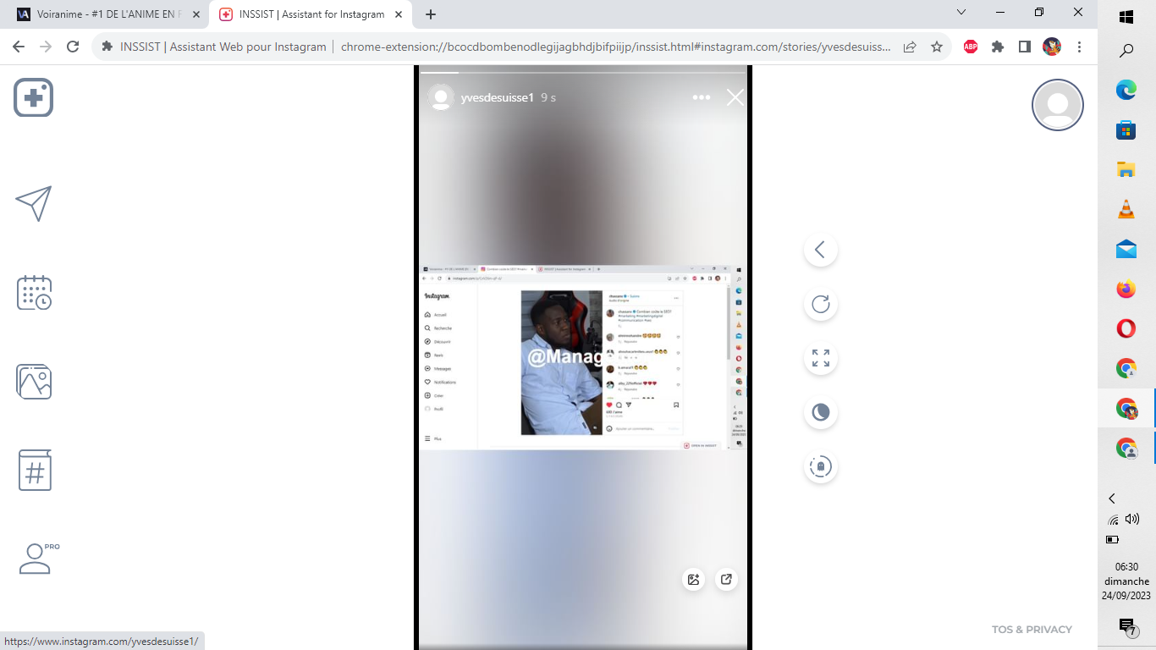Click the refresh circular arrow button
The width and height of the screenshot is (1156, 650).
point(820,305)
